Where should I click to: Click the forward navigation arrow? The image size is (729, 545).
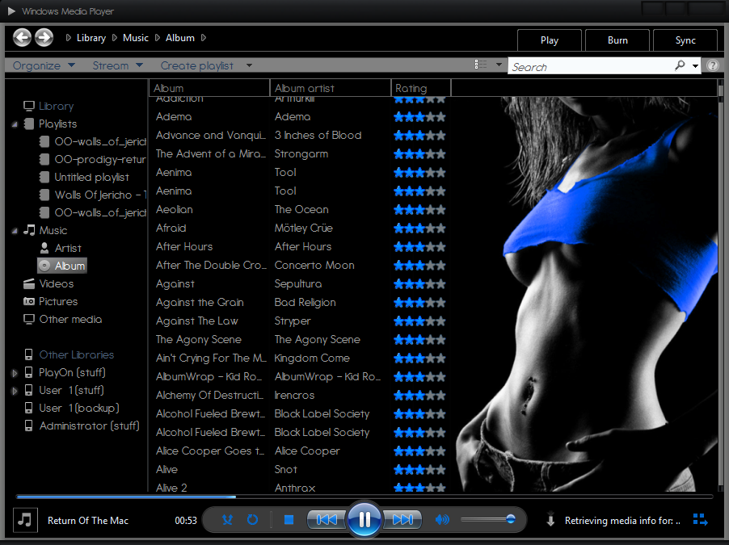point(44,37)
